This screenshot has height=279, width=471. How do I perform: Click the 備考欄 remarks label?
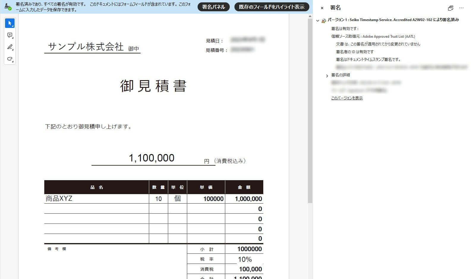pyautogui.click(x=57, y=249)
